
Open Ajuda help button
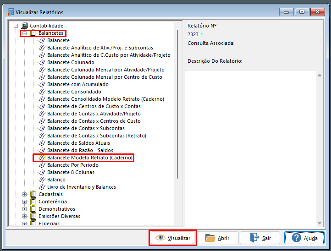(x=304, y=238)
